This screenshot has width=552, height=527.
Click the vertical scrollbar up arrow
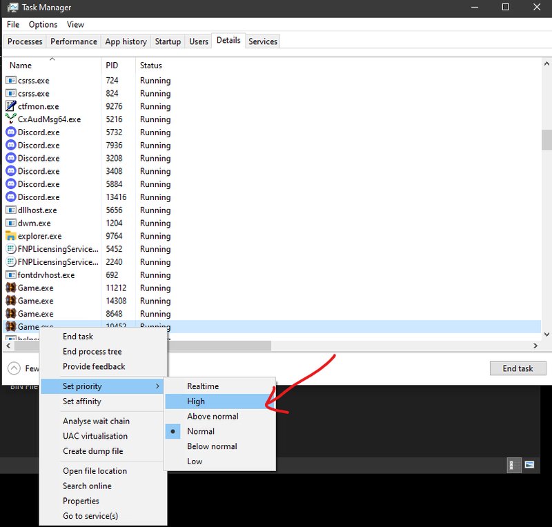pyautogui.click(x=546, y=63)
